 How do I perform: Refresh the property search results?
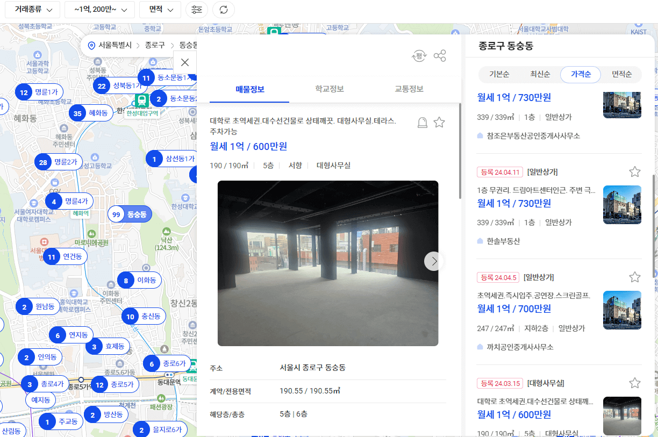(223, 9)
